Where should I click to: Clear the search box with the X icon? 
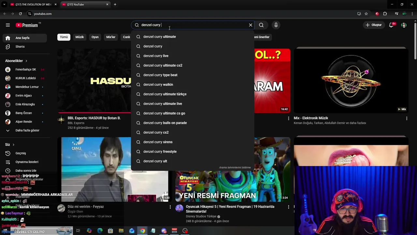click(251, 25)
